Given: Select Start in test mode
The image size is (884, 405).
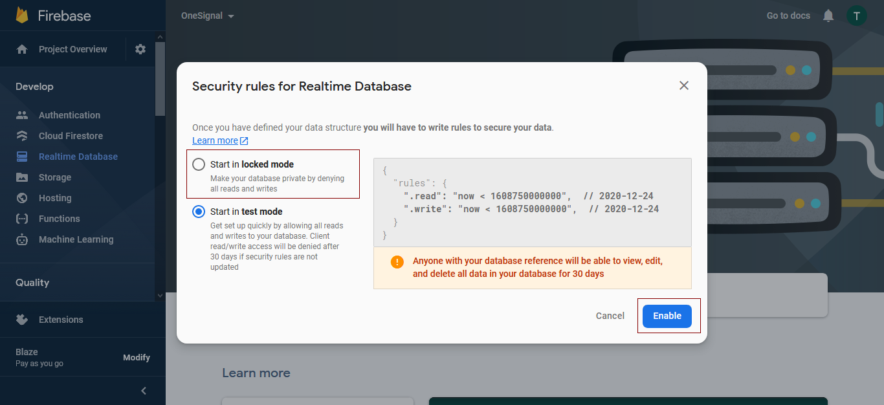Looking at the screenshot, I should 199,212.
